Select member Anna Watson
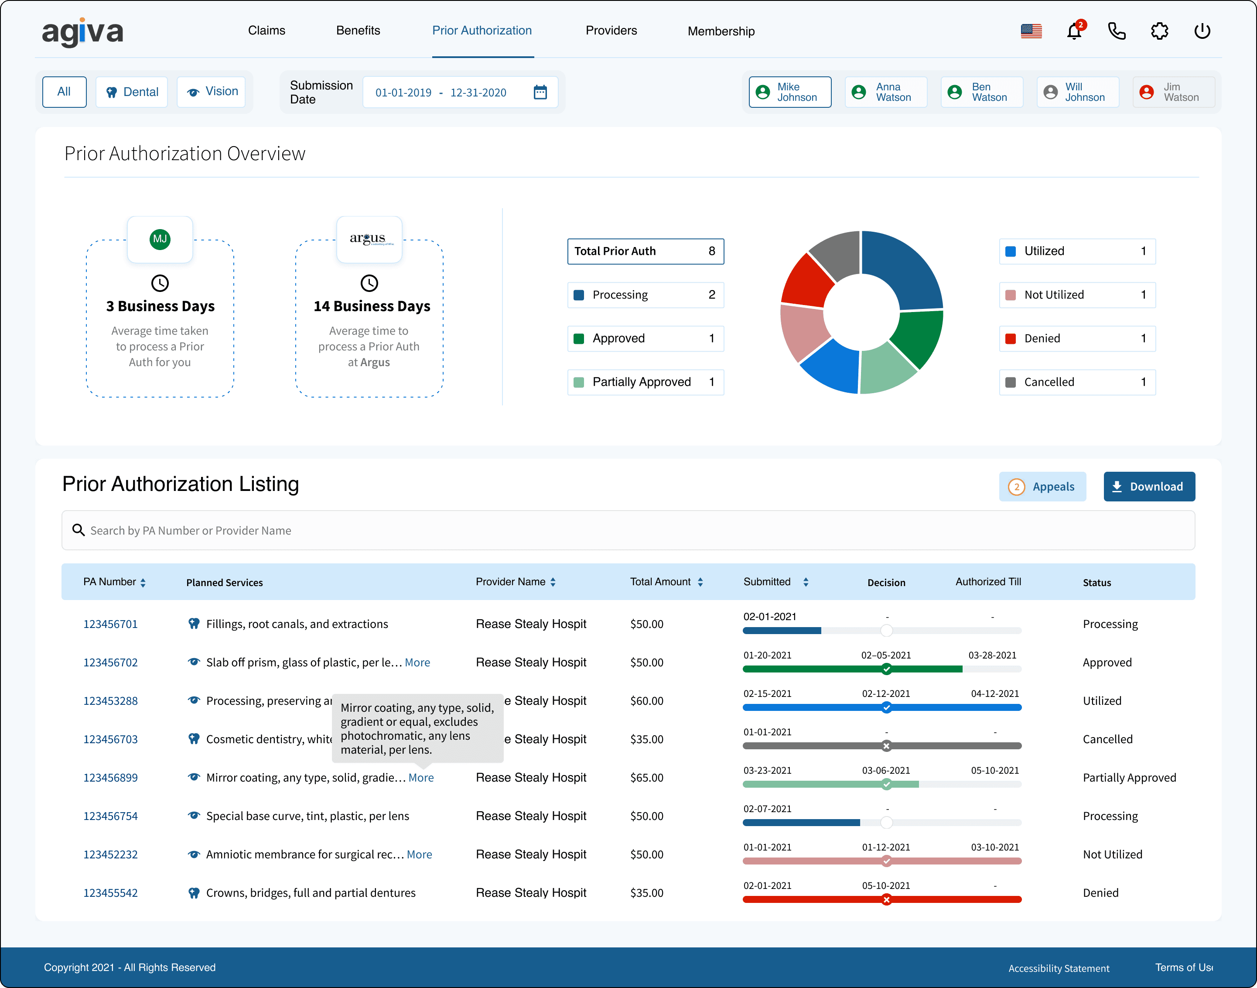 click(885, 93)
